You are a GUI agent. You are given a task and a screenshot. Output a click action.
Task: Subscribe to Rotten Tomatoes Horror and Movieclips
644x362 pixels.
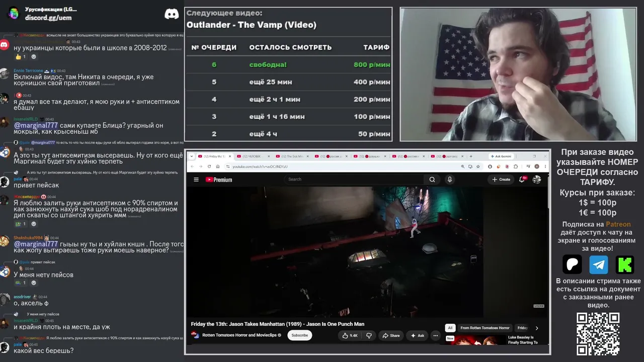point(299,335)
